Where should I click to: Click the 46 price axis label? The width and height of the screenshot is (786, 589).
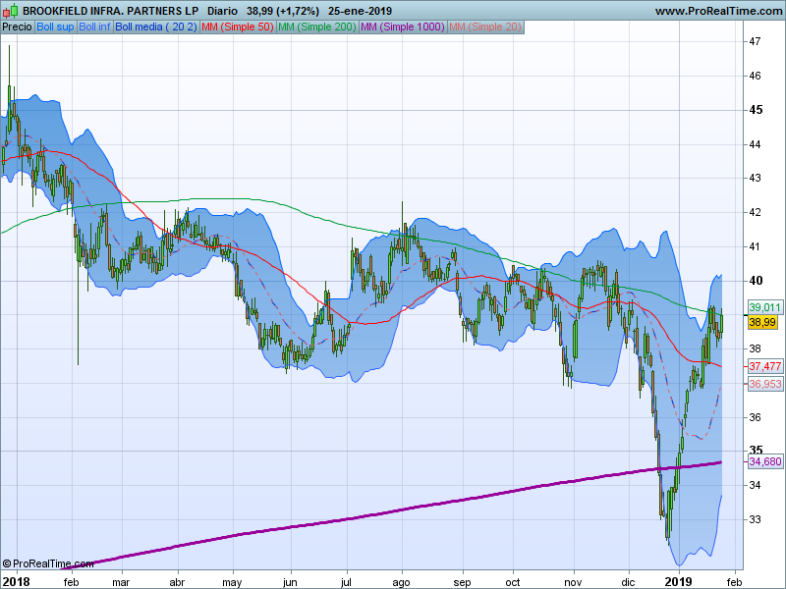click(755, 76)
